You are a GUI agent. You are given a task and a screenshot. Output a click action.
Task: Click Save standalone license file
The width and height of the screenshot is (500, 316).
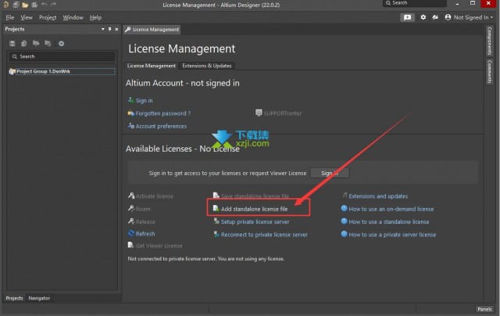(255, 196)
